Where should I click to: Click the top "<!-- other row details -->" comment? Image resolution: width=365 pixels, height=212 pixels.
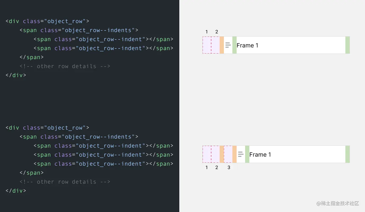click(x=65, y=66)
